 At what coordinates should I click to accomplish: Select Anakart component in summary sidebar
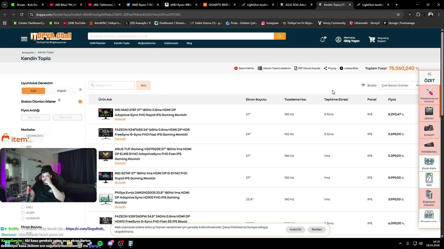[x=429, y=130]
